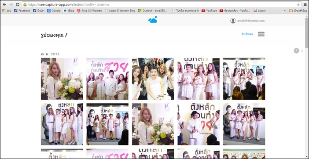Open the first photo with flower bouquet
The image size is (309, 159).
pos(62,79)
